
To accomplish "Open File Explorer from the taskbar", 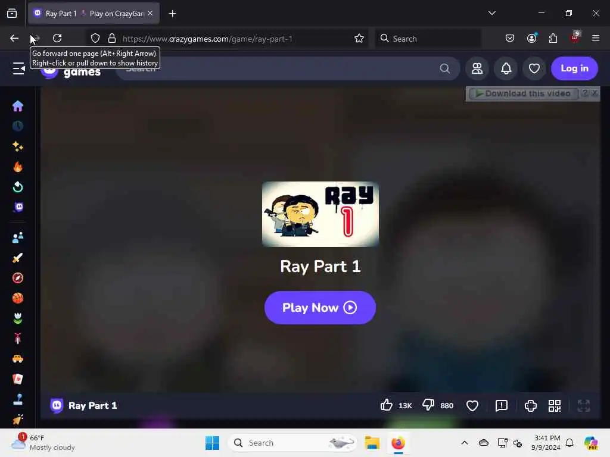I will click(372, 443).
